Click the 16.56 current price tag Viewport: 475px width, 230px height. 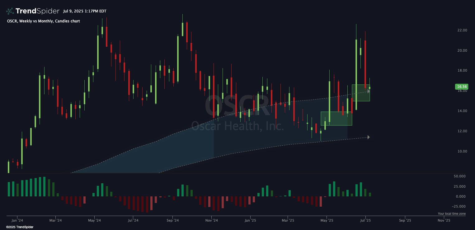click(461, 87)
